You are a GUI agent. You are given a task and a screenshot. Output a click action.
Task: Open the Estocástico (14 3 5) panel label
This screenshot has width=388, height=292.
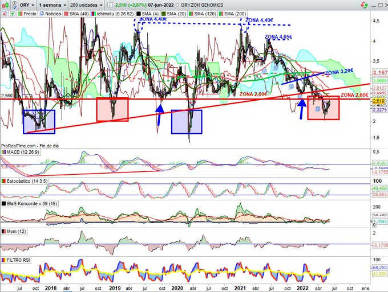[x=25, y=181]
